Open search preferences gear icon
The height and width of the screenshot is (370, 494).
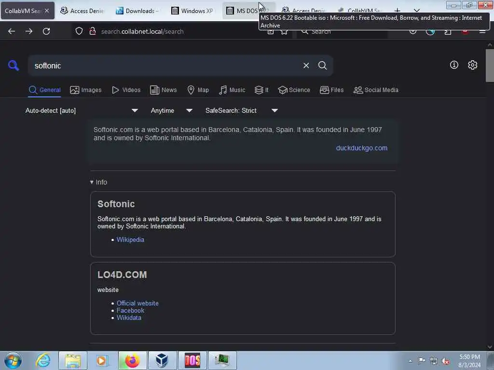point(472,65)
